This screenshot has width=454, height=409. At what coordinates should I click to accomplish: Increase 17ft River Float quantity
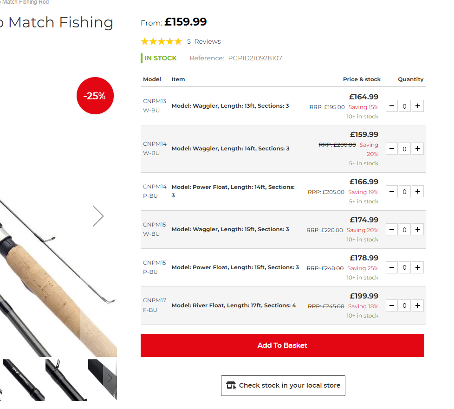tap(418, 306)
